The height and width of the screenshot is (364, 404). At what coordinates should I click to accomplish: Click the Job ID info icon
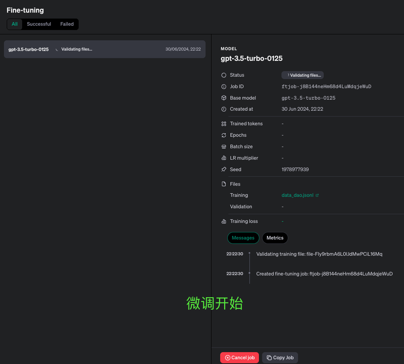(224, 87)
